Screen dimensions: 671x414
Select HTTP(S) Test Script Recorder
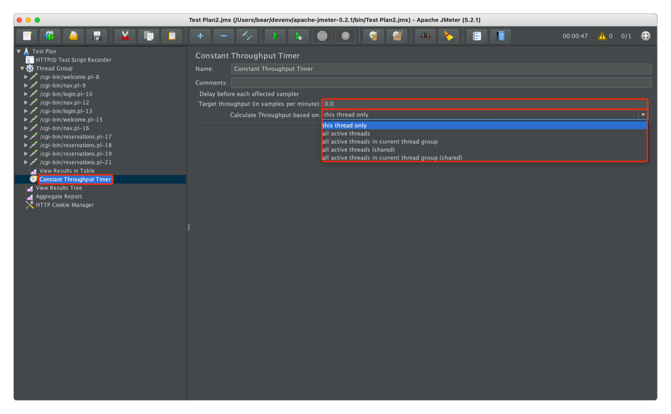tap(74, 60)
